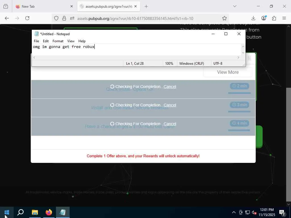Open Notepad's File menu
Image resolution: width=291 pixels, height=218 pixels.
(x=36, y=41)
